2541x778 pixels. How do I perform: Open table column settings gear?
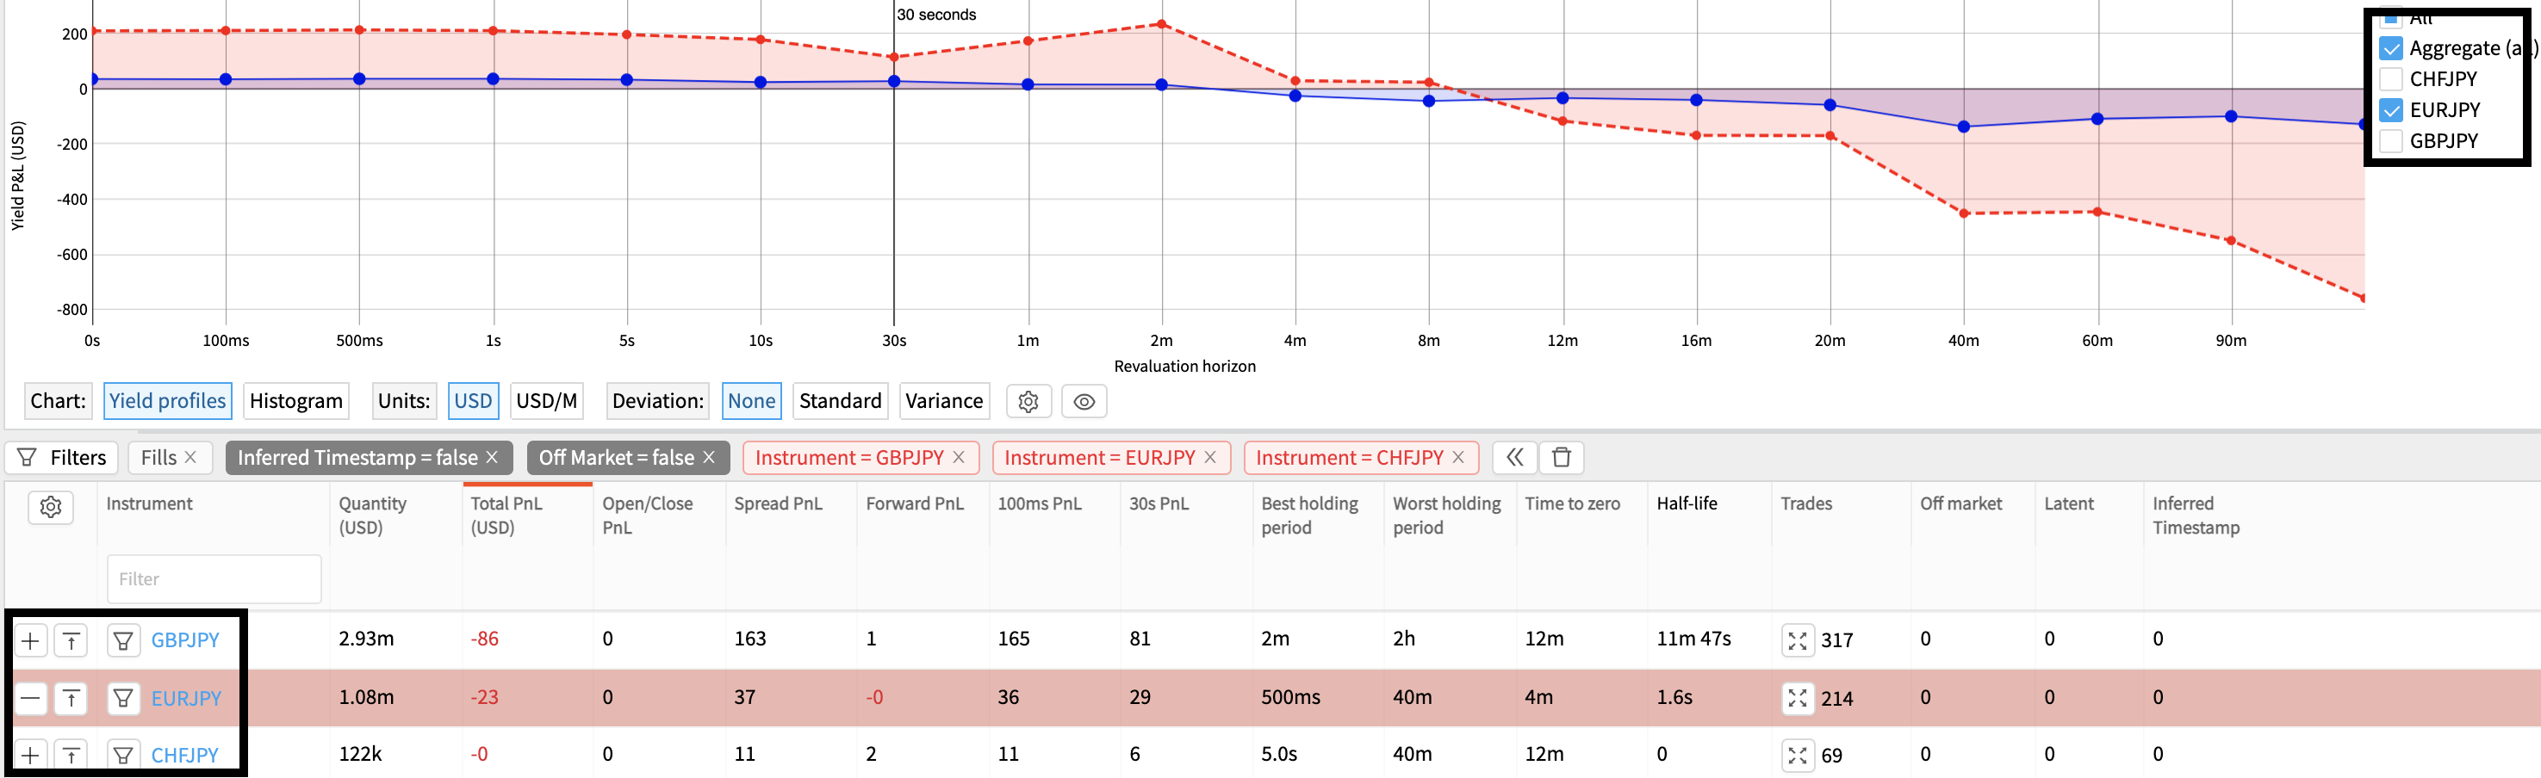(x=50, y=507)
